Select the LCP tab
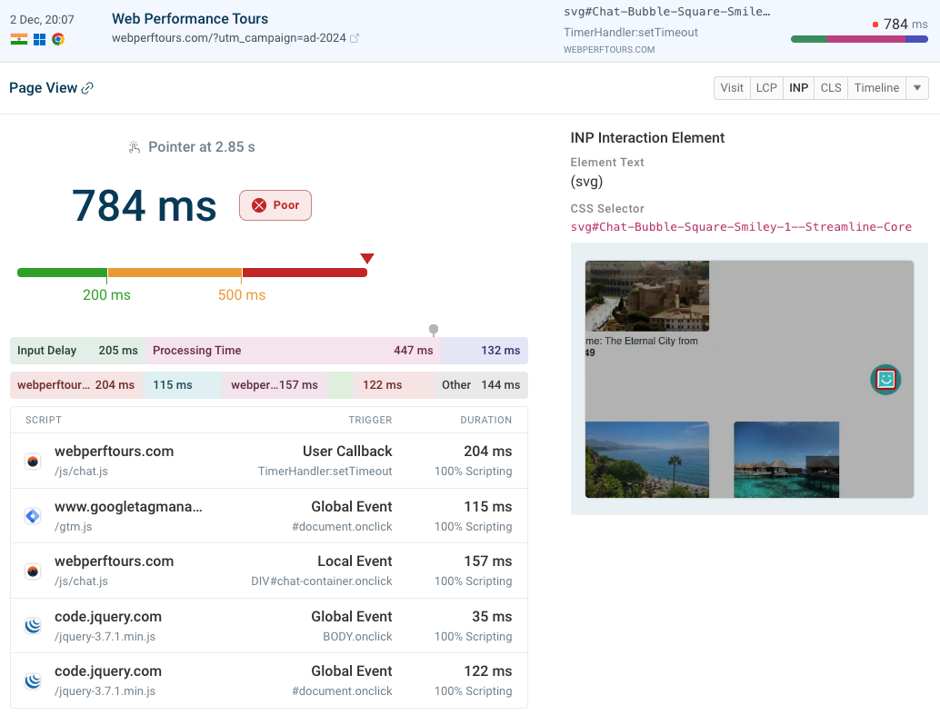Image resolution: width=940 pixels, height=715 pixels. (766, 87)
